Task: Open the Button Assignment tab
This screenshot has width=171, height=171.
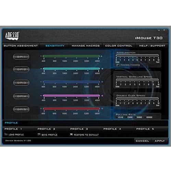Action: tap(21, 46)
